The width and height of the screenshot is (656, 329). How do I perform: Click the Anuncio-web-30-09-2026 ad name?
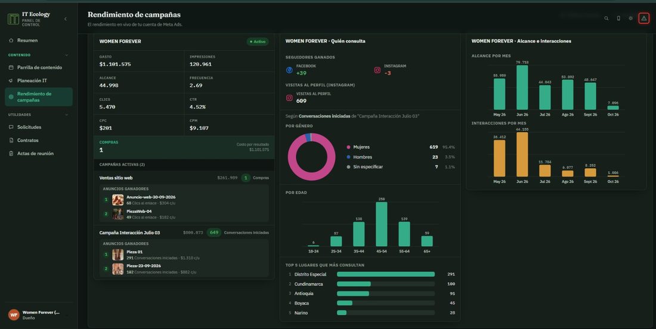[151, 197]
